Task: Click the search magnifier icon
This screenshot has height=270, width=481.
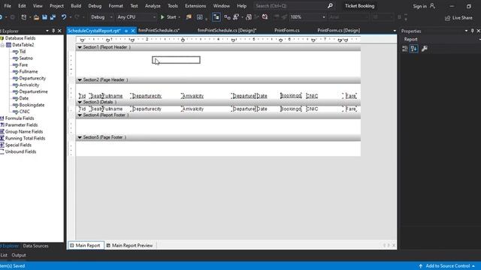Action: coord(330,6)
